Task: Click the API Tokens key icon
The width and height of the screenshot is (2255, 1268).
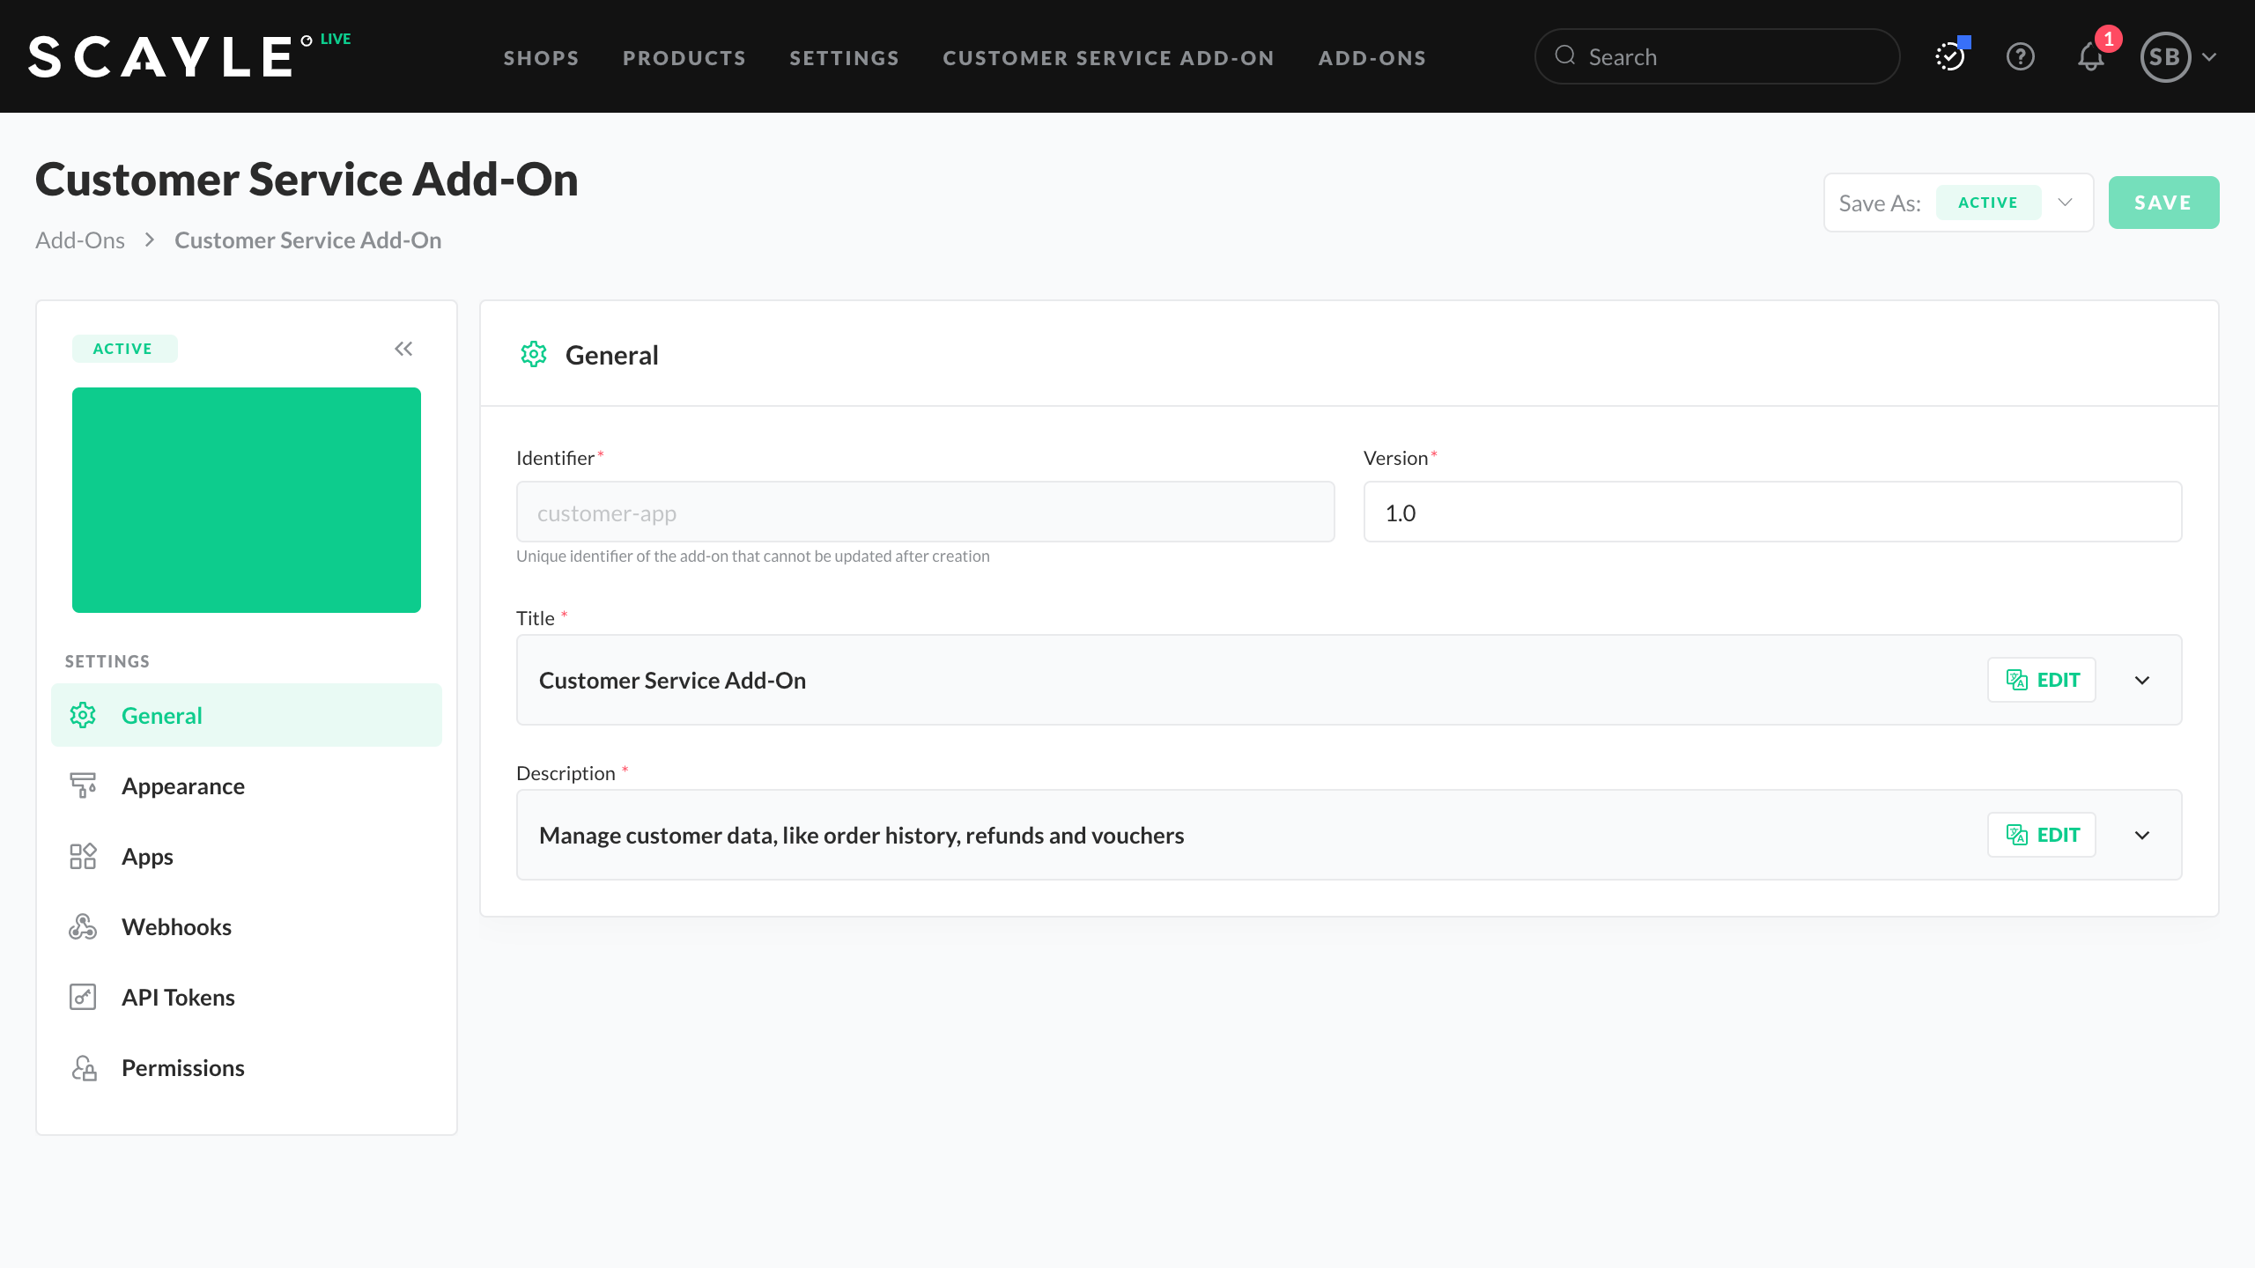Action: point(83,997)
